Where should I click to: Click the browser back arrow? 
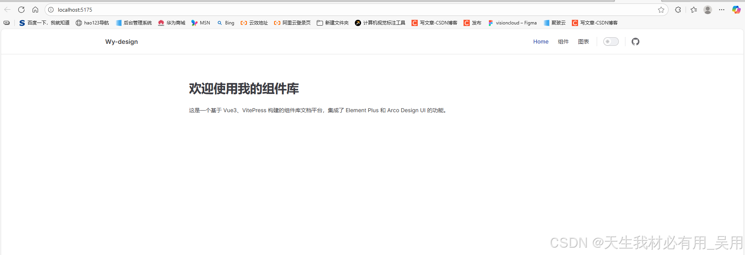tap(7, 10)
